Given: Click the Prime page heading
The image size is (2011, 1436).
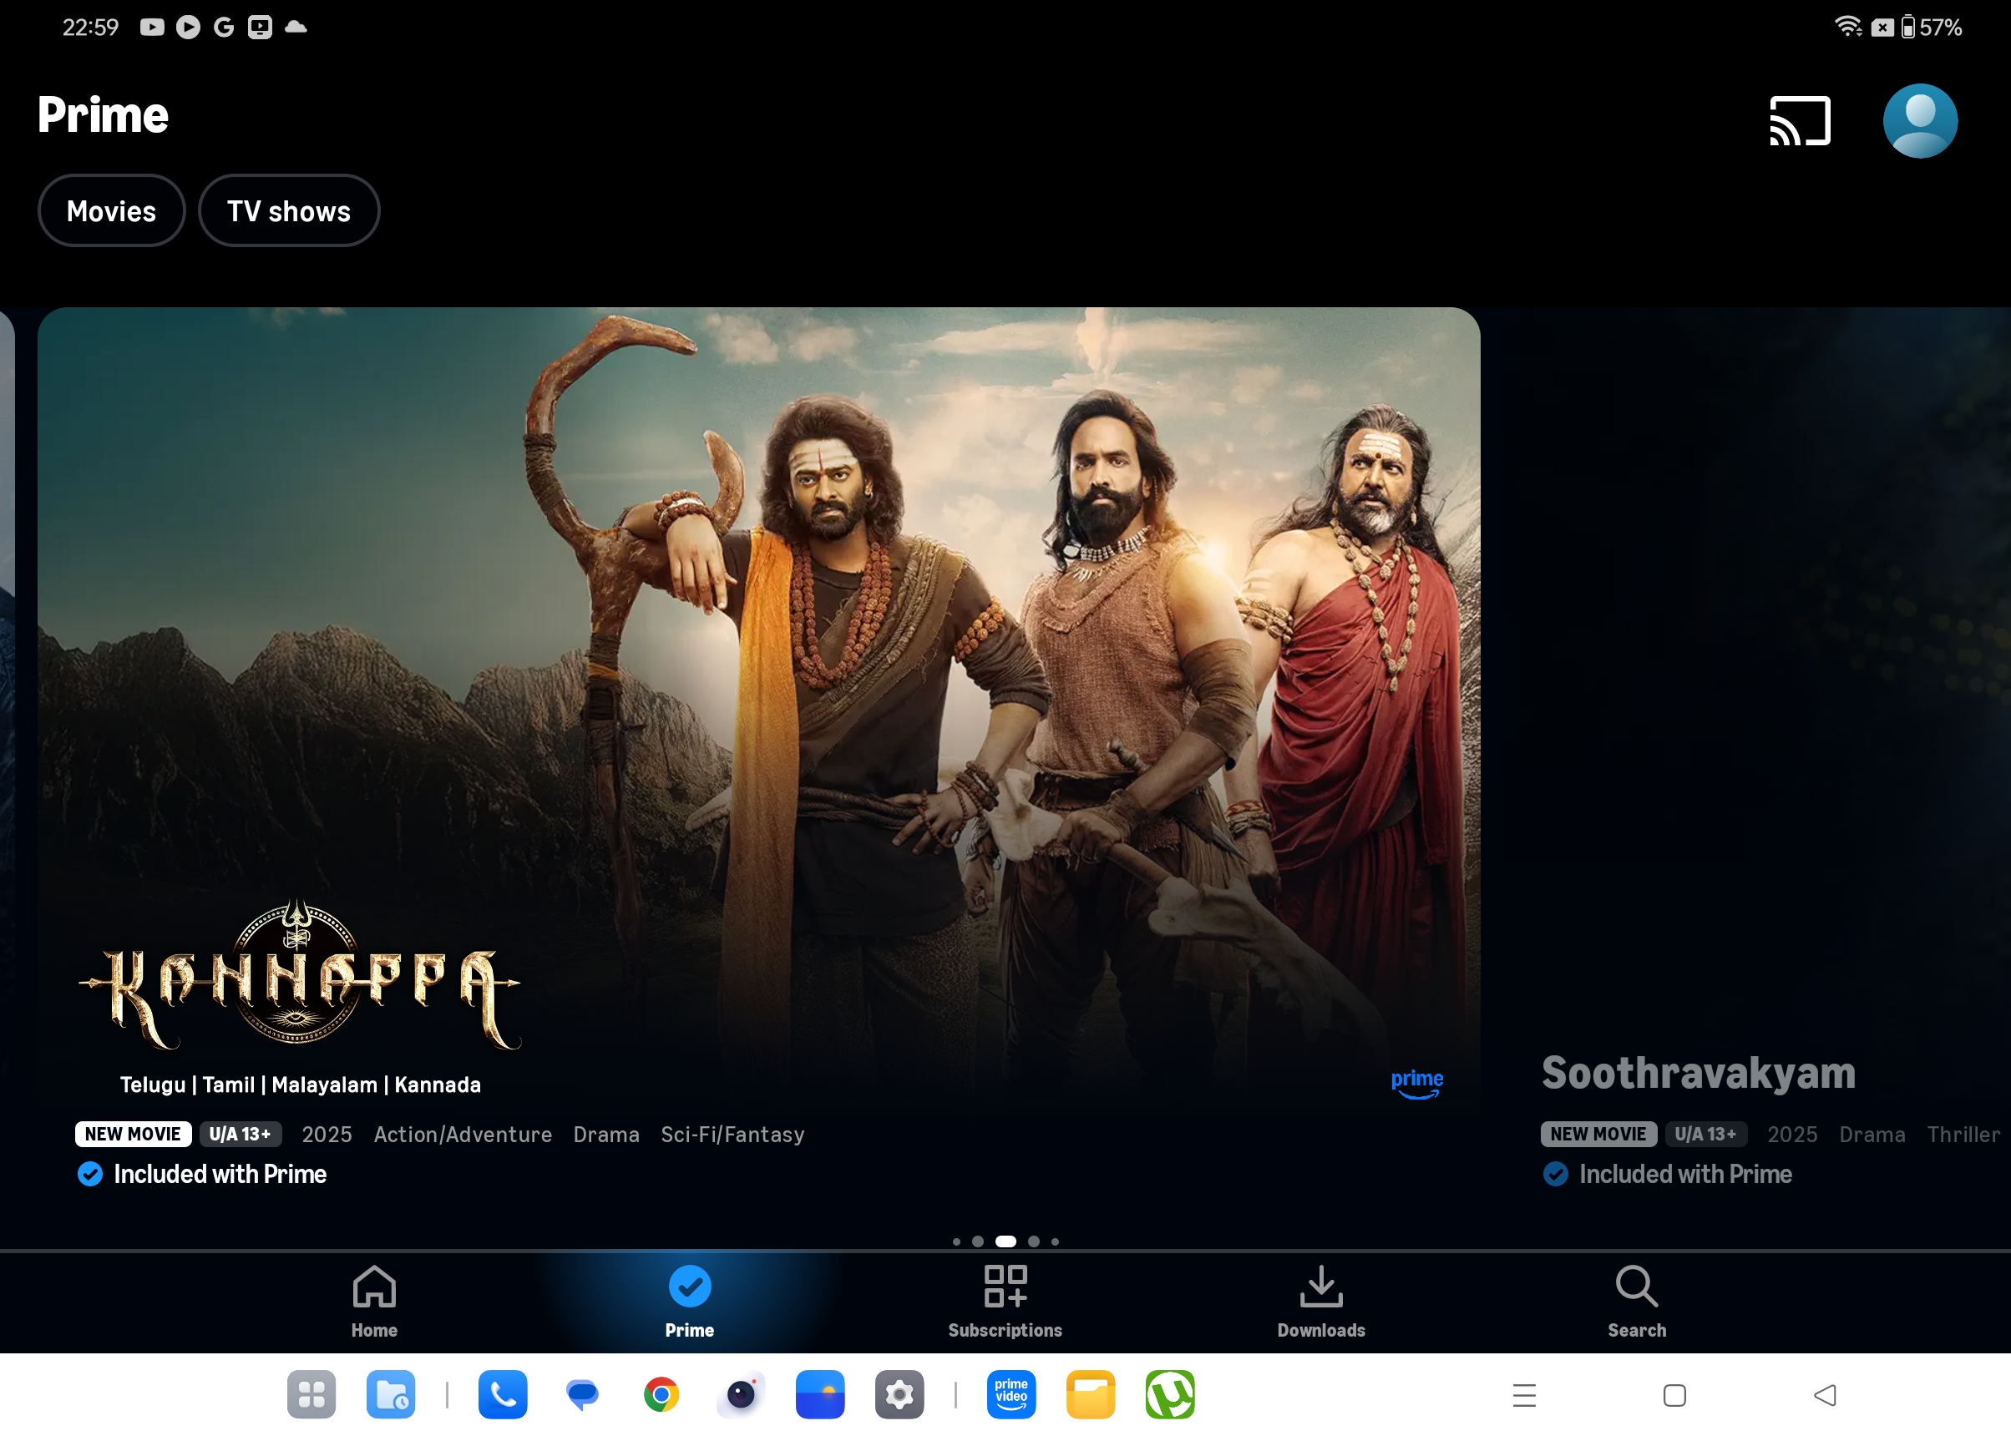Looking at the screenshot, I should click(x=103, y=115).
